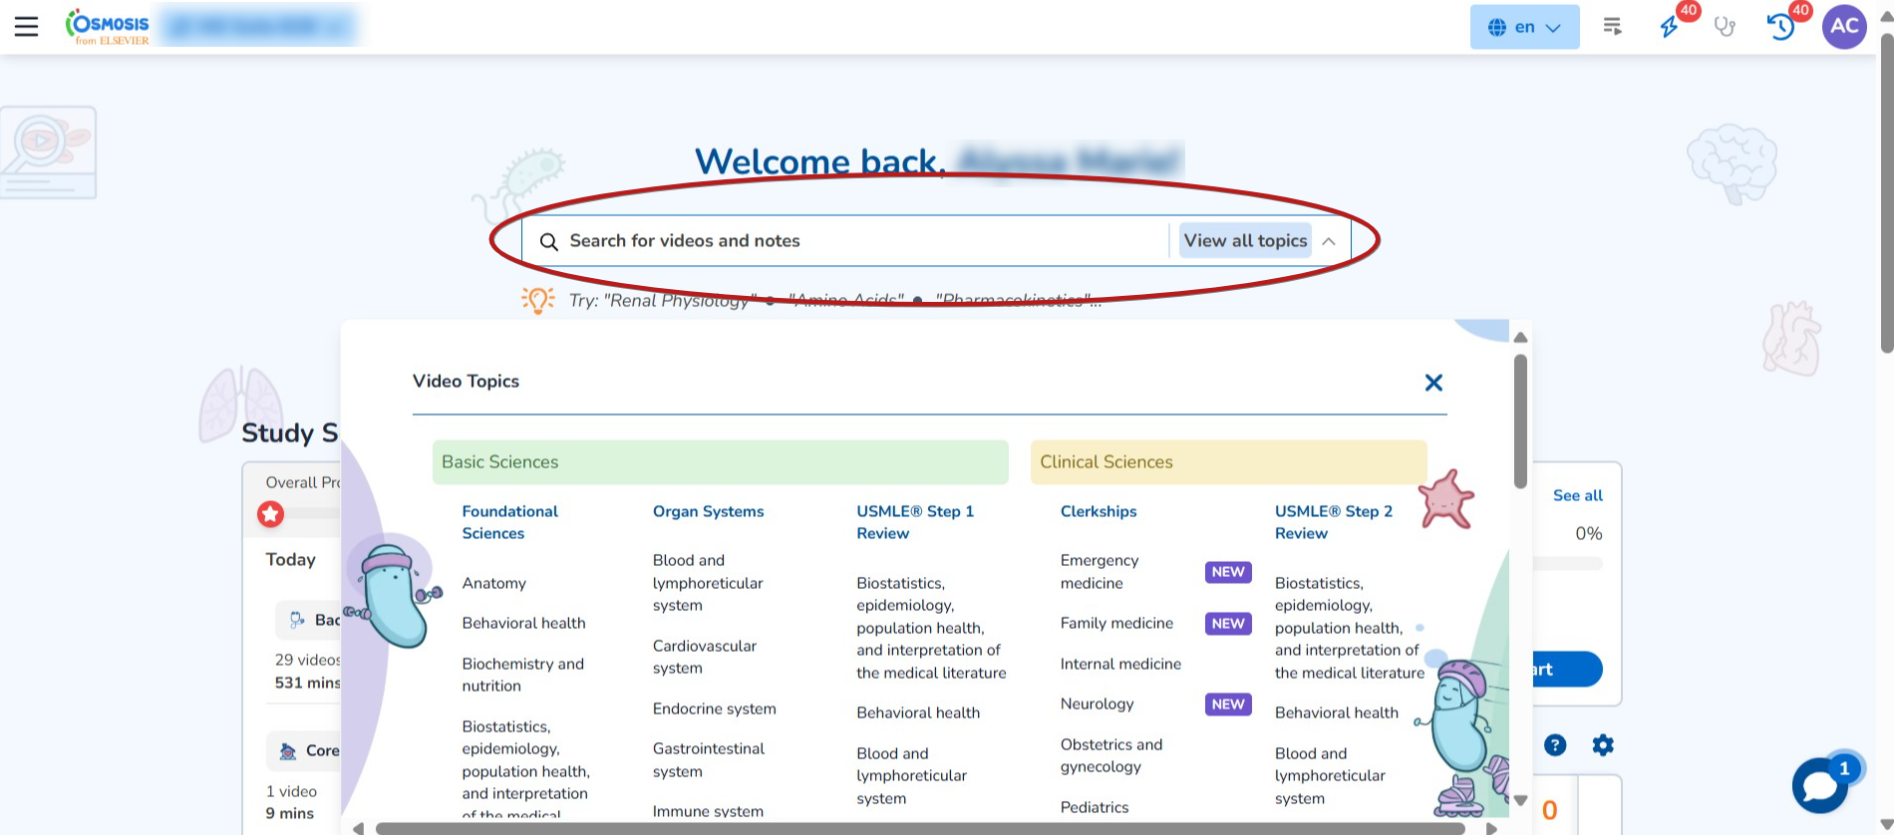Open the settings gear icon

[x=1603, y=745]
